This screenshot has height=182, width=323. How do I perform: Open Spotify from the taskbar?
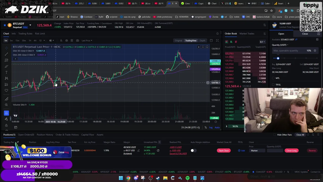[187, 178]
